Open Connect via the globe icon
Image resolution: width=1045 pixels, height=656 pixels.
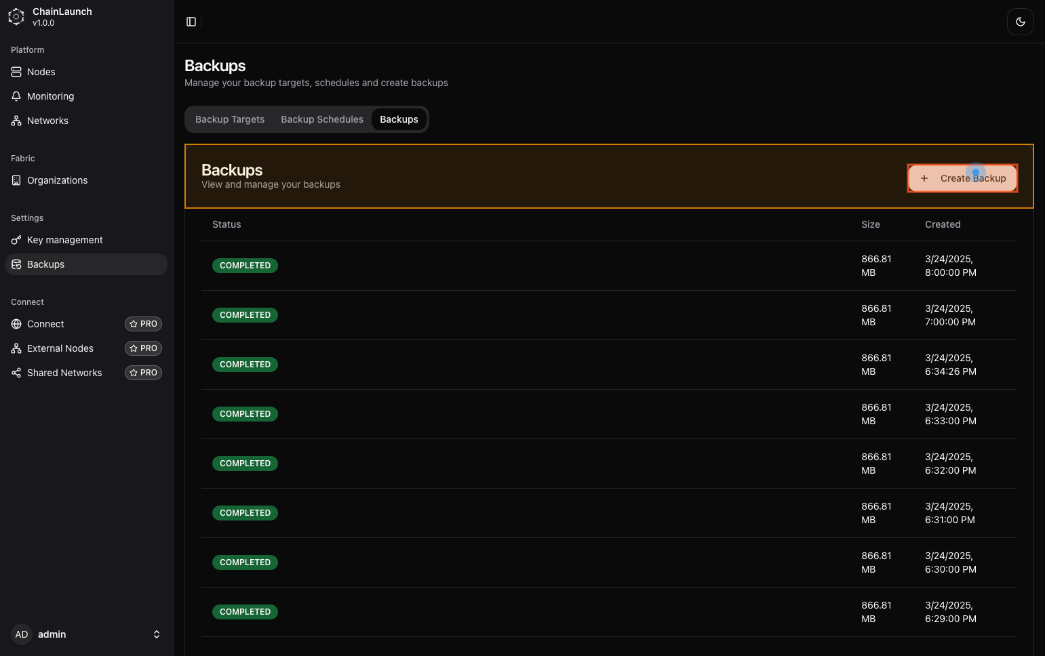(x=16, y=324)
